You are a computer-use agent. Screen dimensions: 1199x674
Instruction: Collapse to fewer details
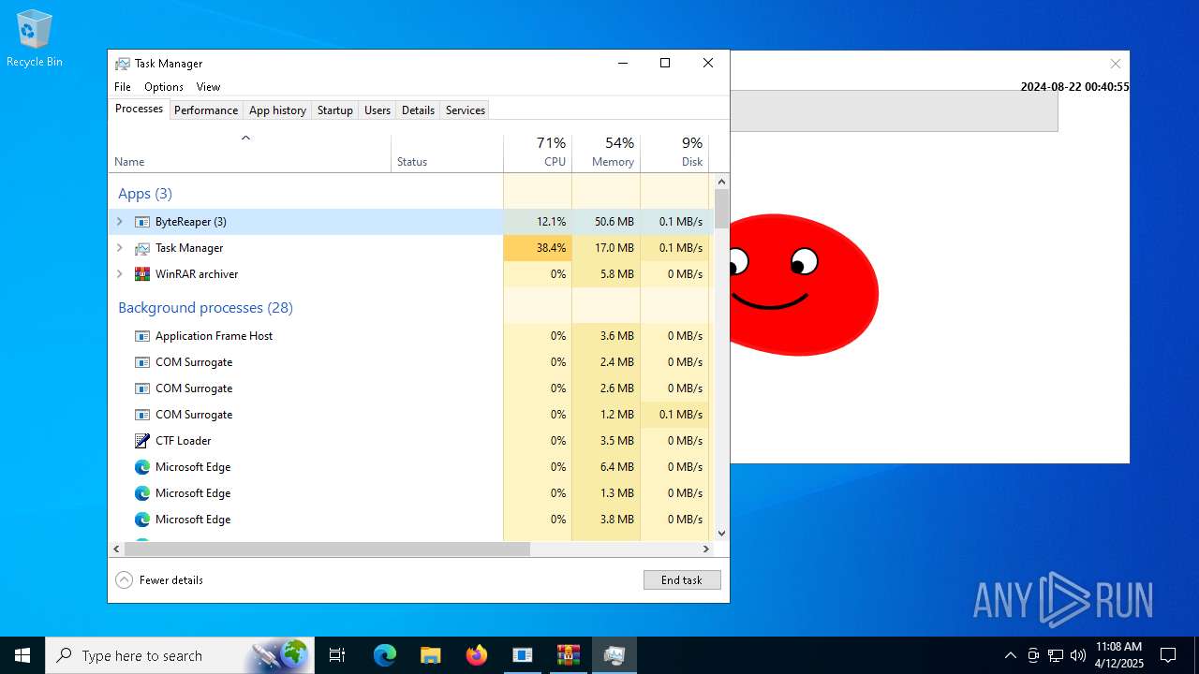click(x=159, y=580)
